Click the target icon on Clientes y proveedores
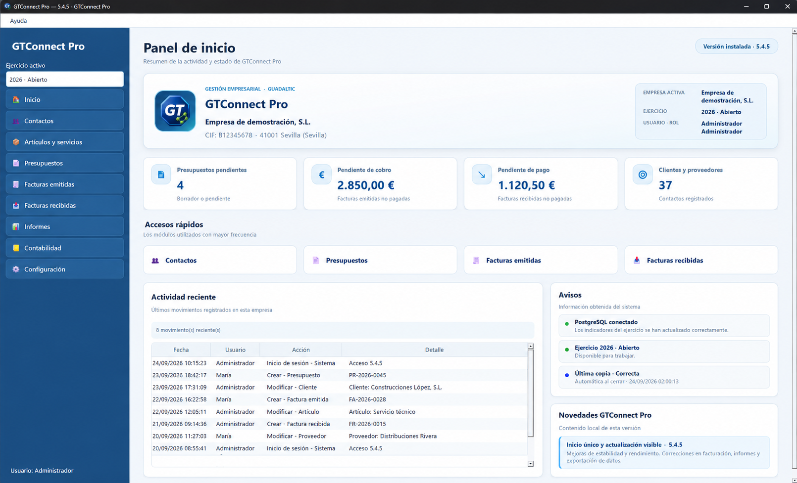The height and width of the screenshot is (483, 797). [643, 175]
